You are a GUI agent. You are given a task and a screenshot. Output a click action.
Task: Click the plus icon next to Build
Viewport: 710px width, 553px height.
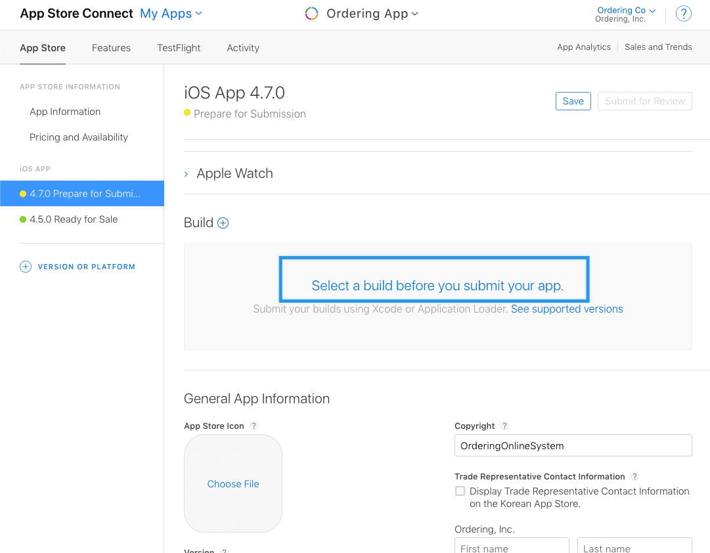point(223,223)
